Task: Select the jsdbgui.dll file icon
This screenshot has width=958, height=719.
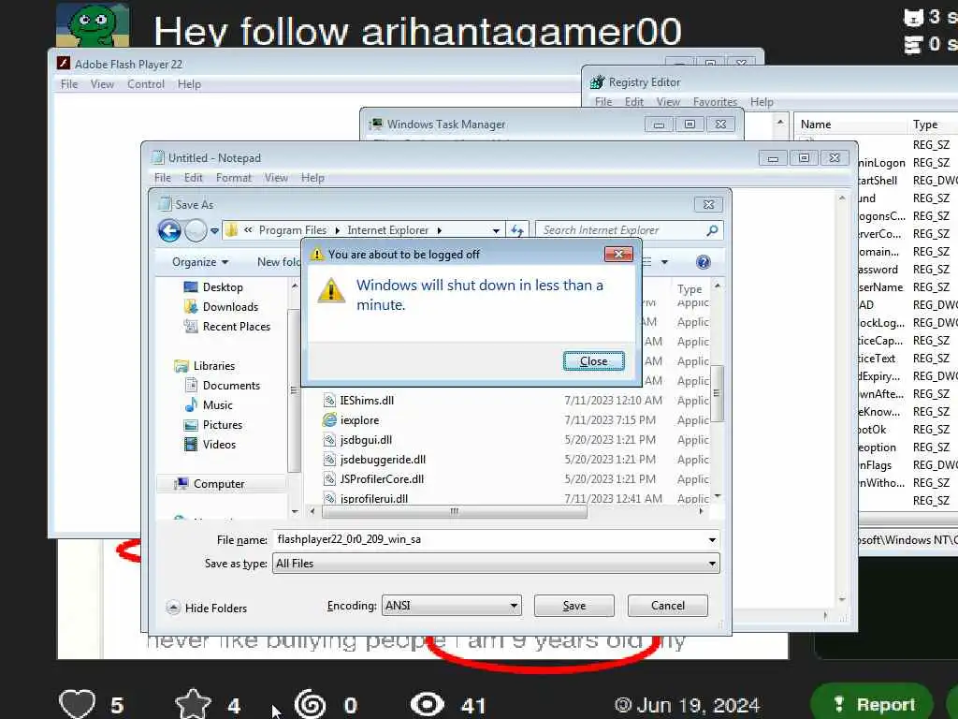Action: (x=329, y=440)
